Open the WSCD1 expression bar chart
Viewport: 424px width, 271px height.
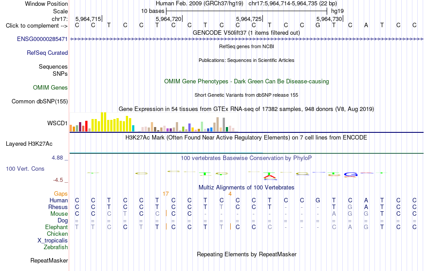pyautogui.click(x=154, y=122)
